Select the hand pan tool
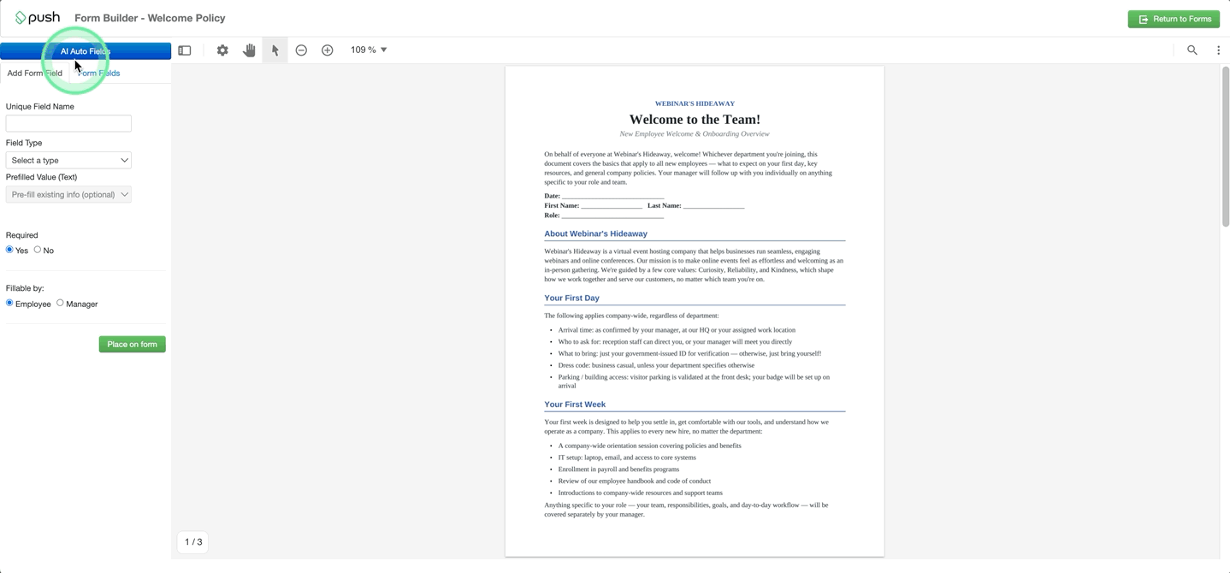This screenshot has height=573, width=1230. pyautogui.click(x=249, y=50)
